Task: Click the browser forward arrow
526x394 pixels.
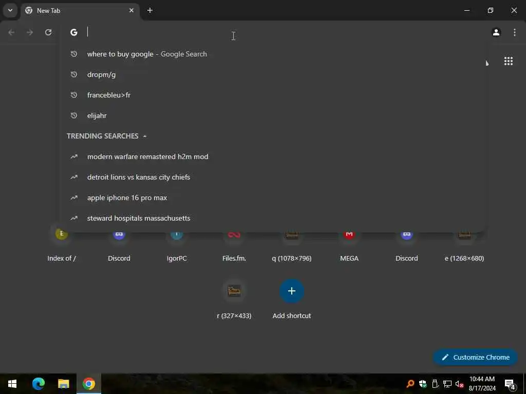Action: coord(30,32)
